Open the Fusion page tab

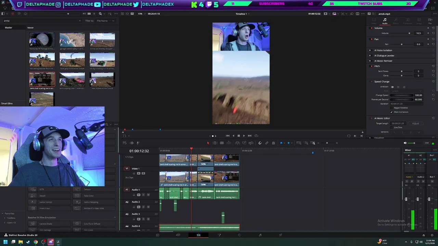(x=219, y=235)
